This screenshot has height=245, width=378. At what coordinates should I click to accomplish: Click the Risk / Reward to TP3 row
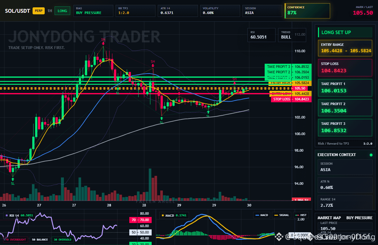[x=345, y=143]
